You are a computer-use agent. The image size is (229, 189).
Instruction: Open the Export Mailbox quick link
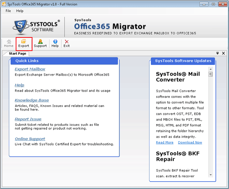(30, 69)
